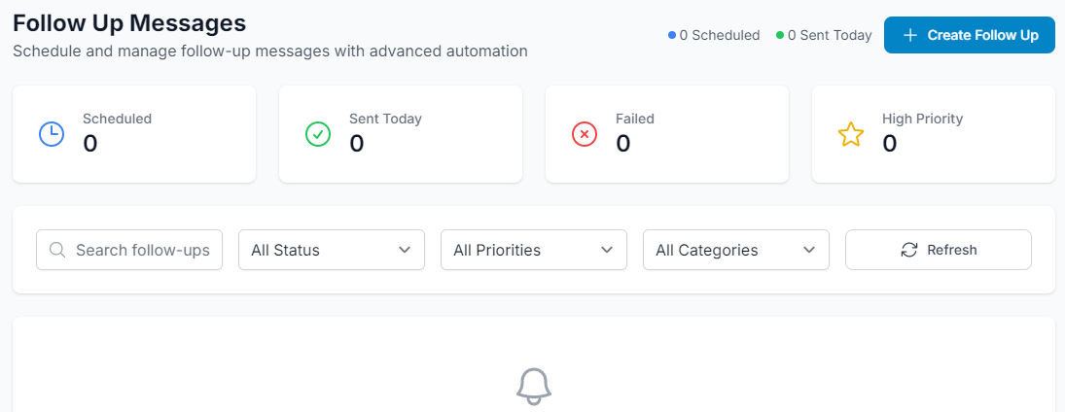Click the bell icon in empty list
The height and width of the screenshot is (412, 1065).
[533, 386]
